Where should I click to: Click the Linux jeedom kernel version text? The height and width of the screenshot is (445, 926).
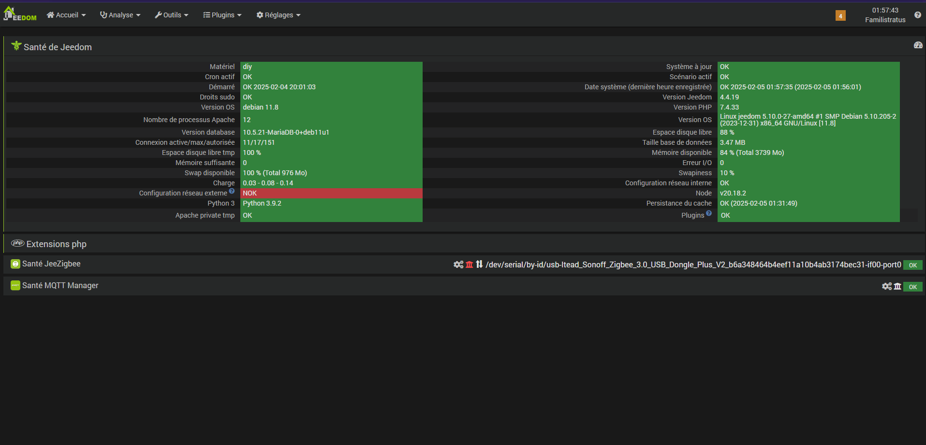pos(808,120)
